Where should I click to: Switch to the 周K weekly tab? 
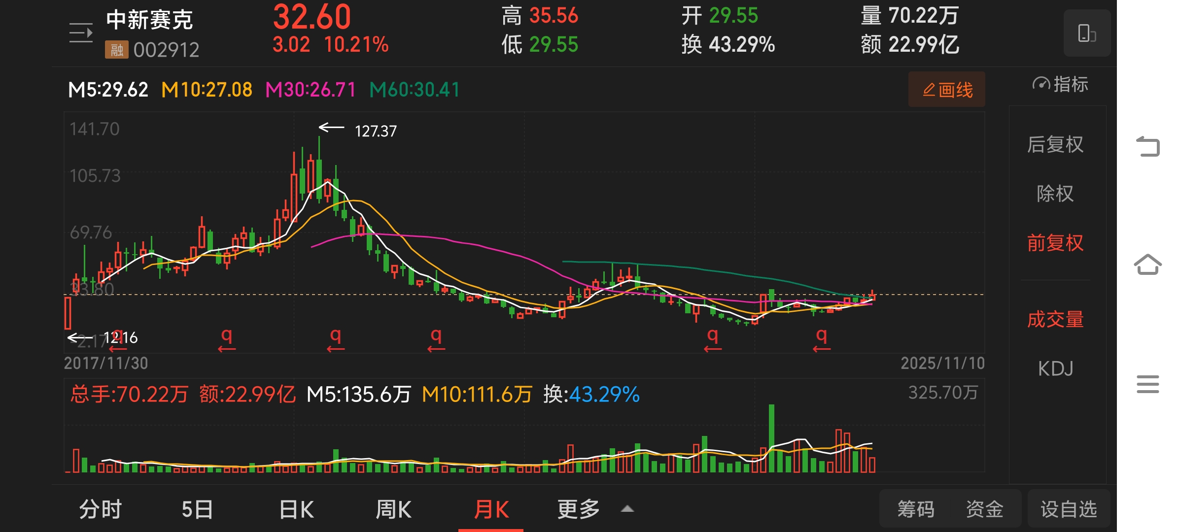click(393, 509)
